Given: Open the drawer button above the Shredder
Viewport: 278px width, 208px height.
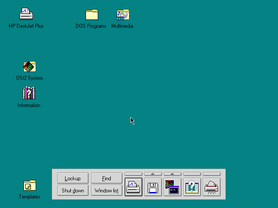Looking at the screenshot, I should point(212,174).
